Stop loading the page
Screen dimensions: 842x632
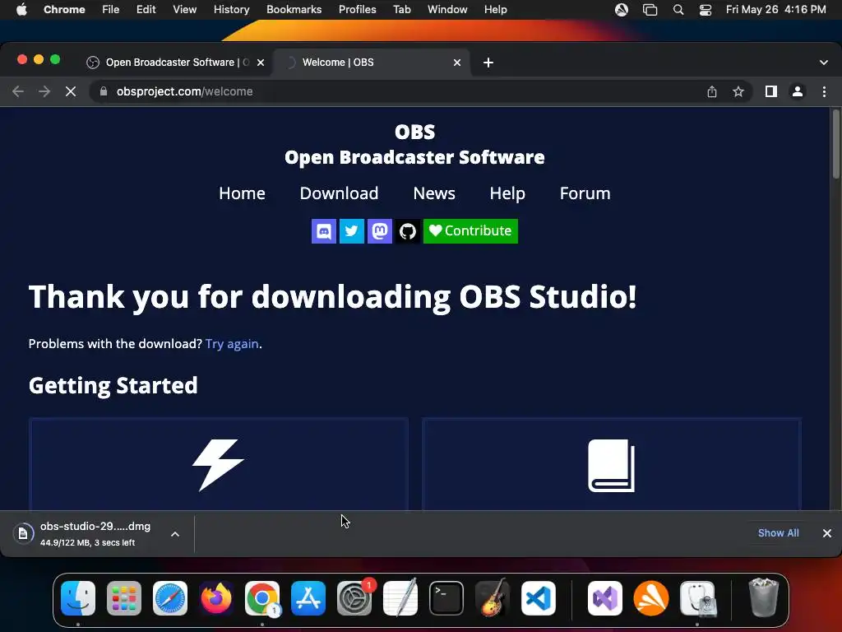click(71, 91)
